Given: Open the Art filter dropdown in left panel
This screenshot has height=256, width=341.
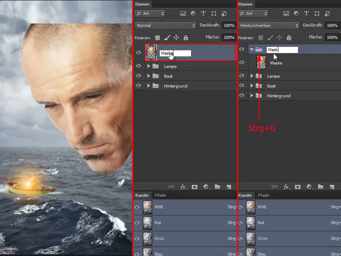Looking at the screenshot, I should click(150, 14).
